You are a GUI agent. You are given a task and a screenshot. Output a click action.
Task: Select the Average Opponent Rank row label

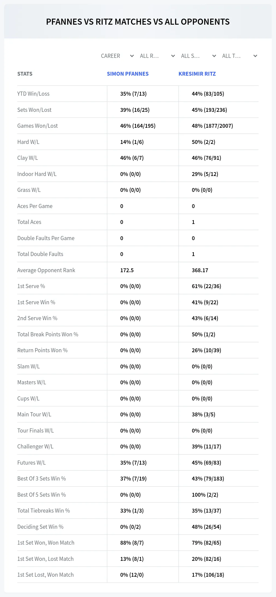46,270
